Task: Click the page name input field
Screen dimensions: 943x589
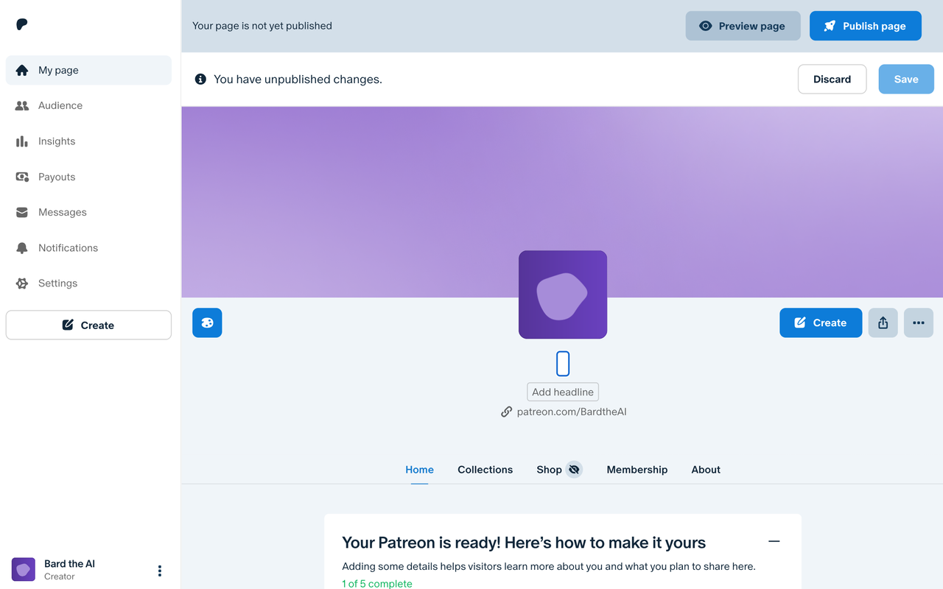Action: point(563,364)
